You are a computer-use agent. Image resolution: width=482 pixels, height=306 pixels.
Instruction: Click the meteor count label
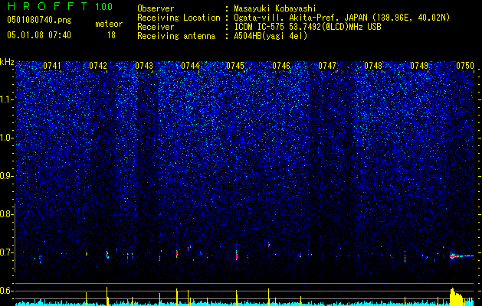(109, 24)
